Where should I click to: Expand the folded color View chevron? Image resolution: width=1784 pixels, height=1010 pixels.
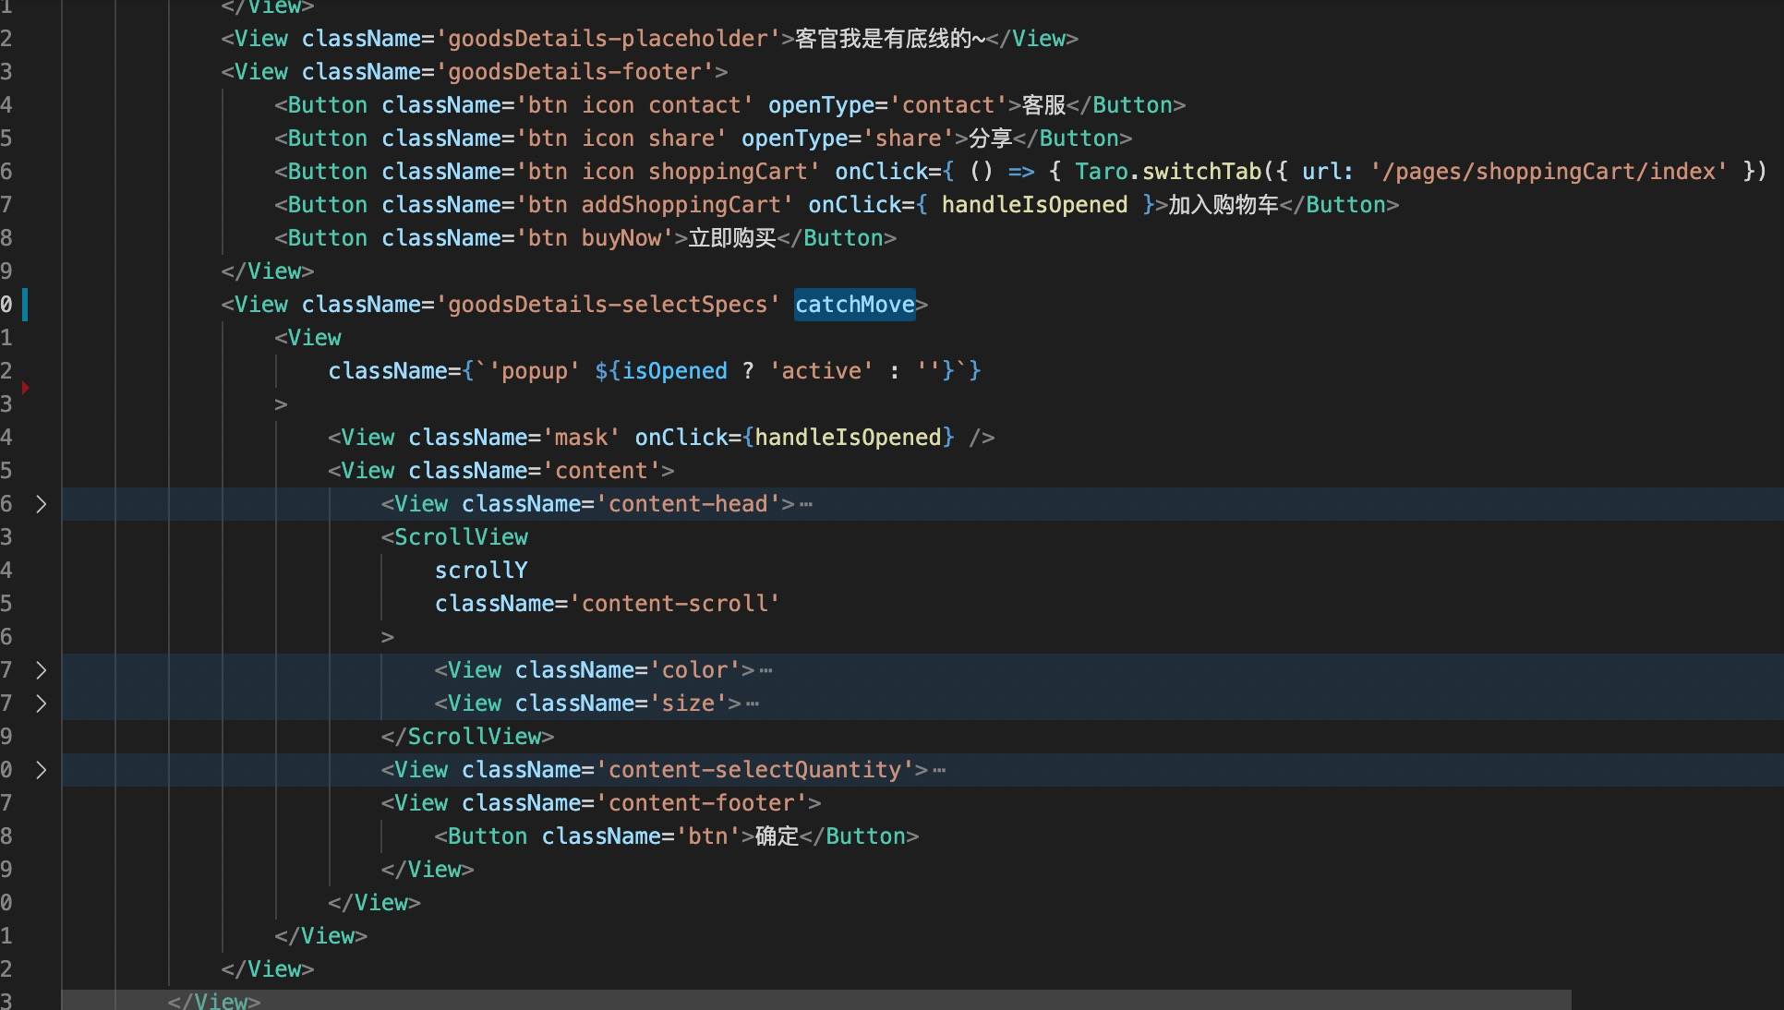(x=41, y=670)
